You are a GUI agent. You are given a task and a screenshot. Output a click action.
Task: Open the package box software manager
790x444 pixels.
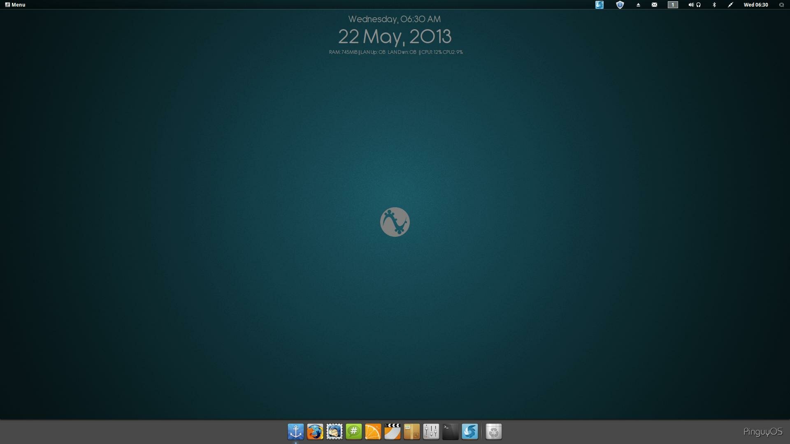[x=412, y=432]
